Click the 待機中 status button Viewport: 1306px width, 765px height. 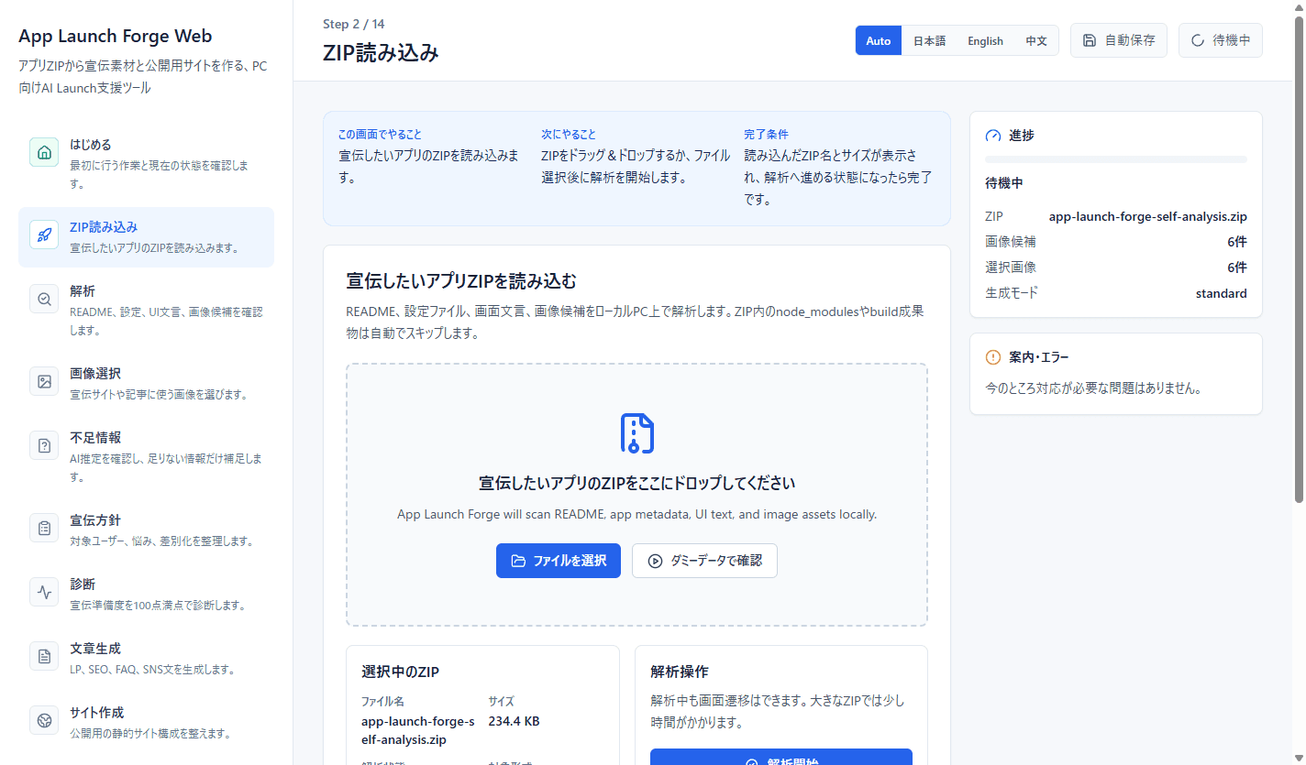(x=1221, y=40)
